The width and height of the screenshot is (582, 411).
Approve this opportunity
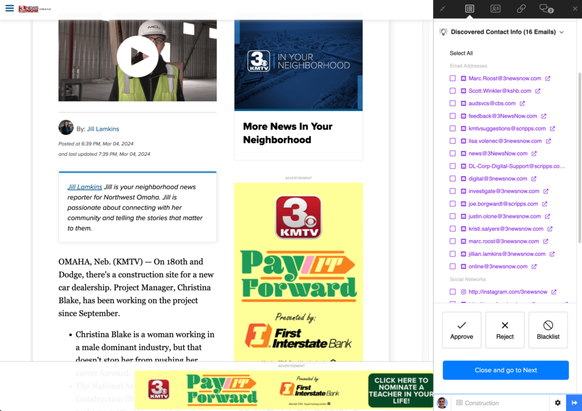462,330
